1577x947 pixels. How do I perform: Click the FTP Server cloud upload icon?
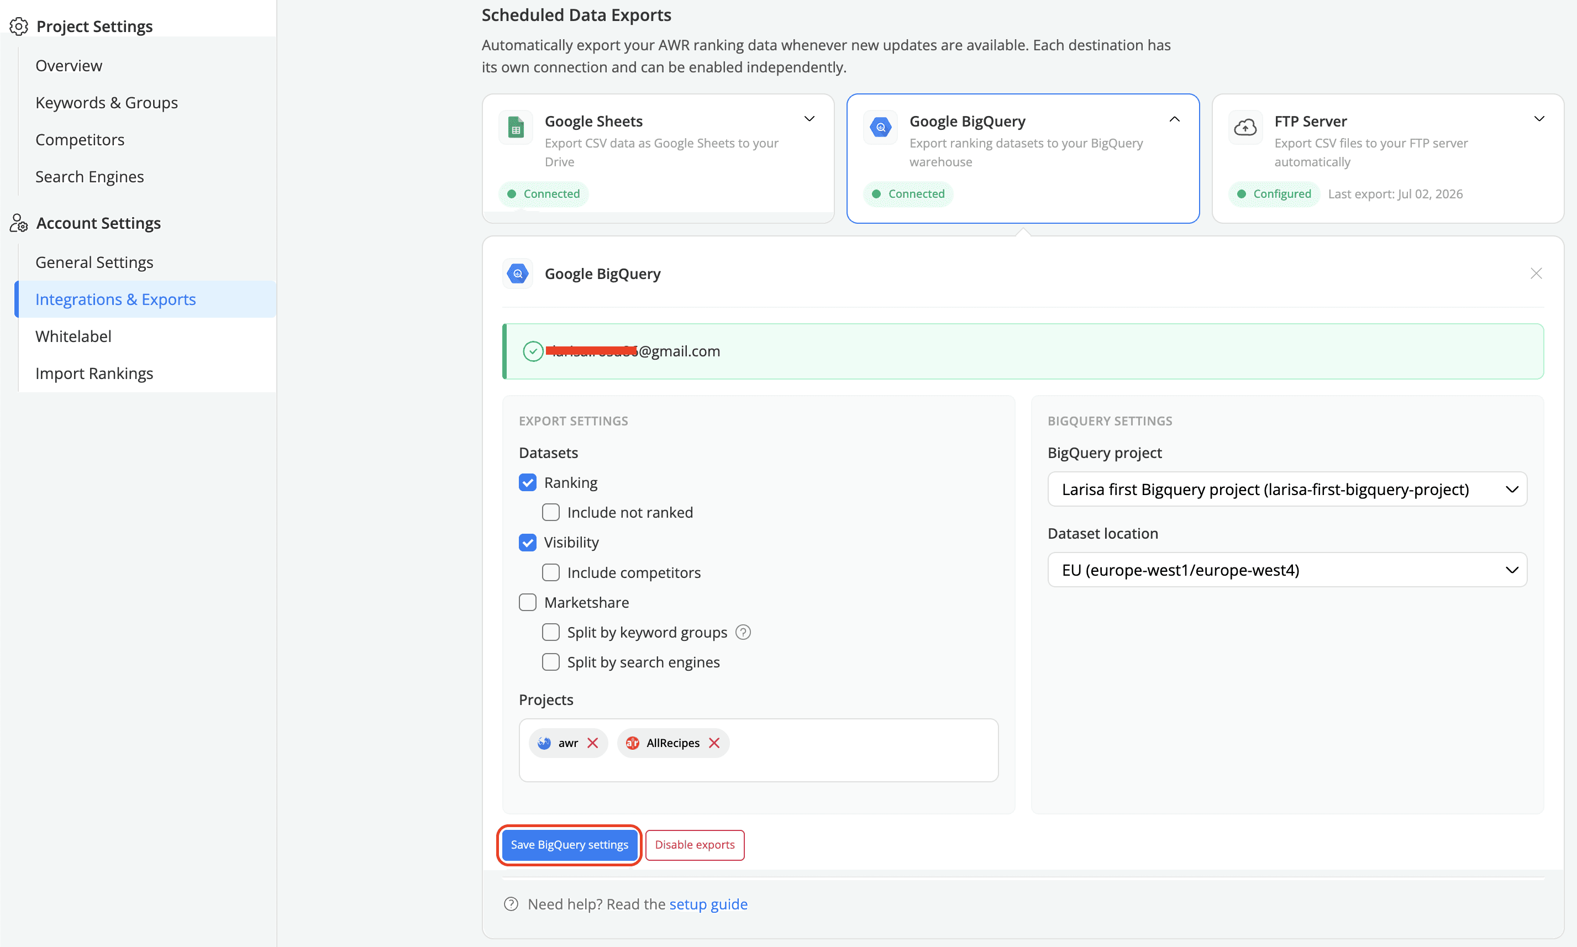(1245, 128)
